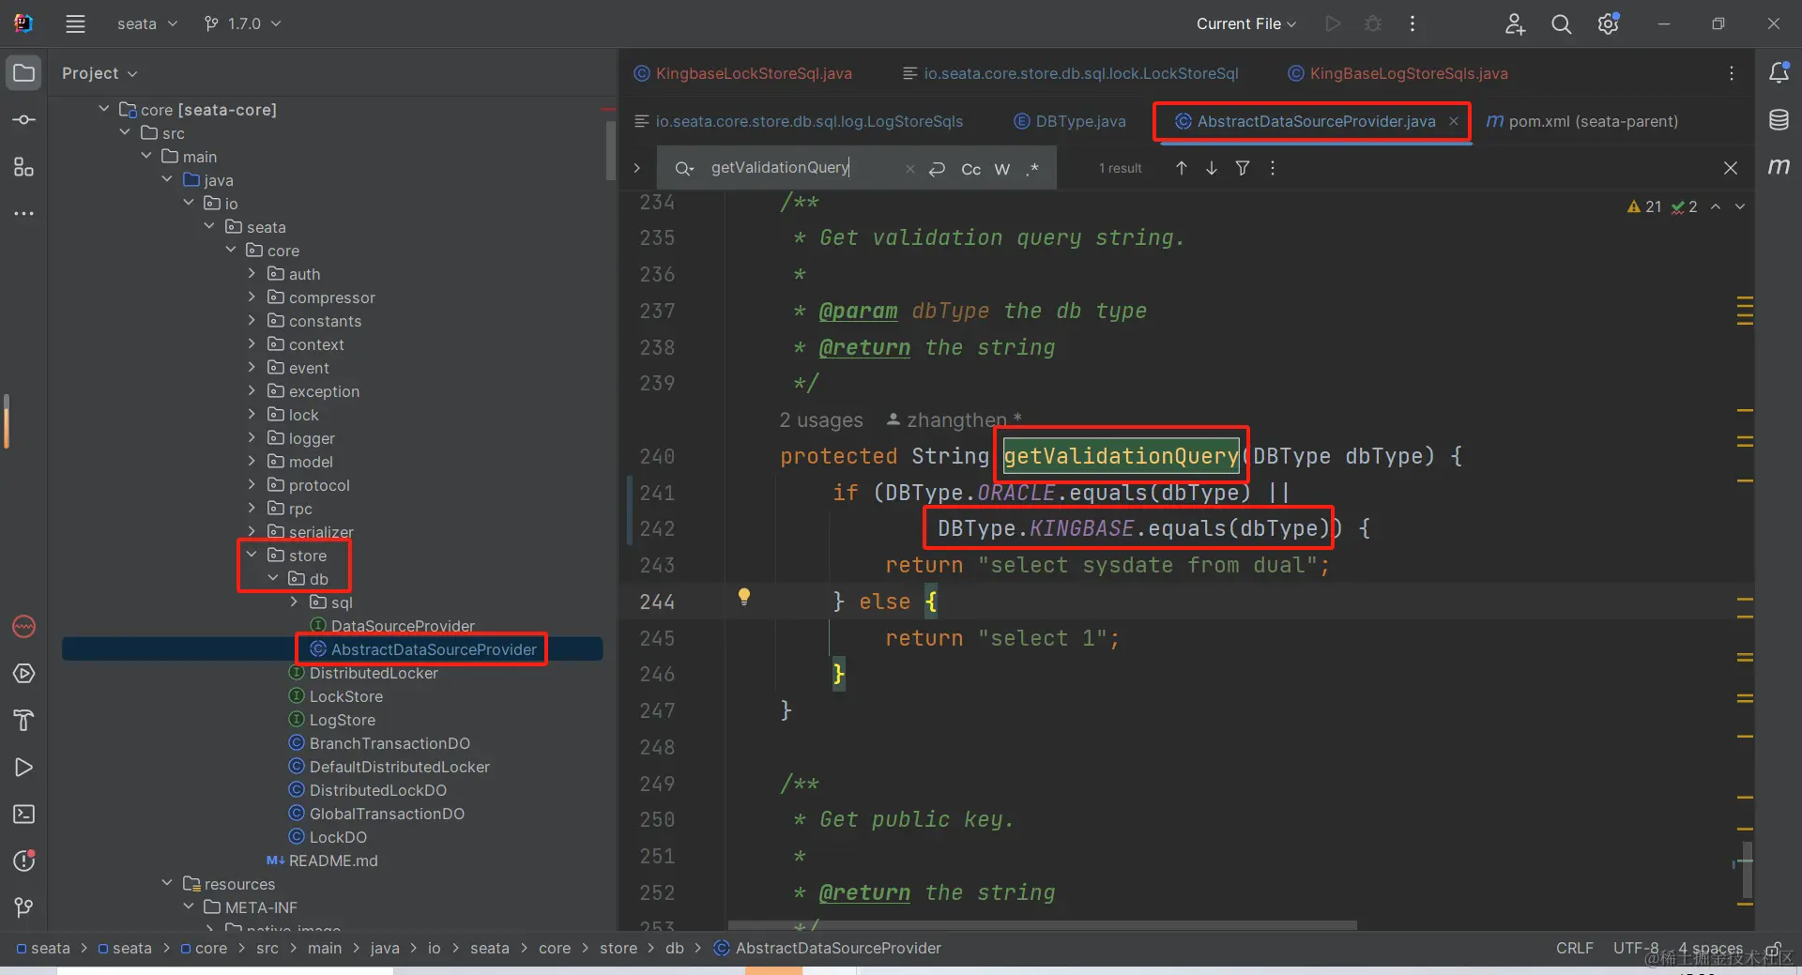This screenshot has height=975, width=1802.
Task: Open Search Everywhere magnifier
Action: (x=1561, y=24)
